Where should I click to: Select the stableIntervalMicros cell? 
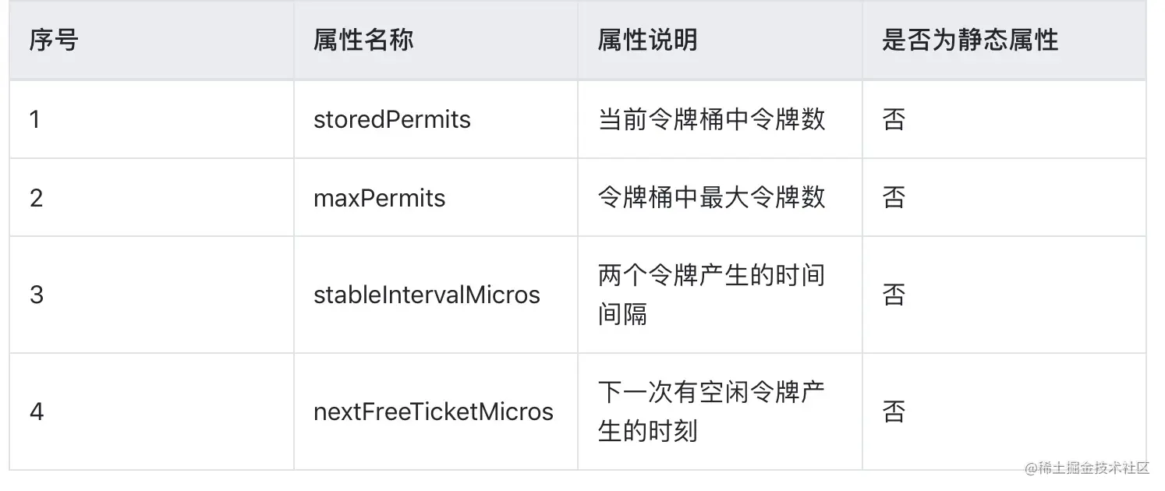coord(427,295)
